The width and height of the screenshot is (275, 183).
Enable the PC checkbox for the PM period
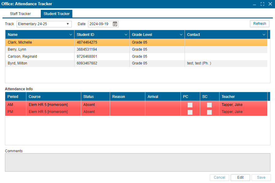(190, 112)
